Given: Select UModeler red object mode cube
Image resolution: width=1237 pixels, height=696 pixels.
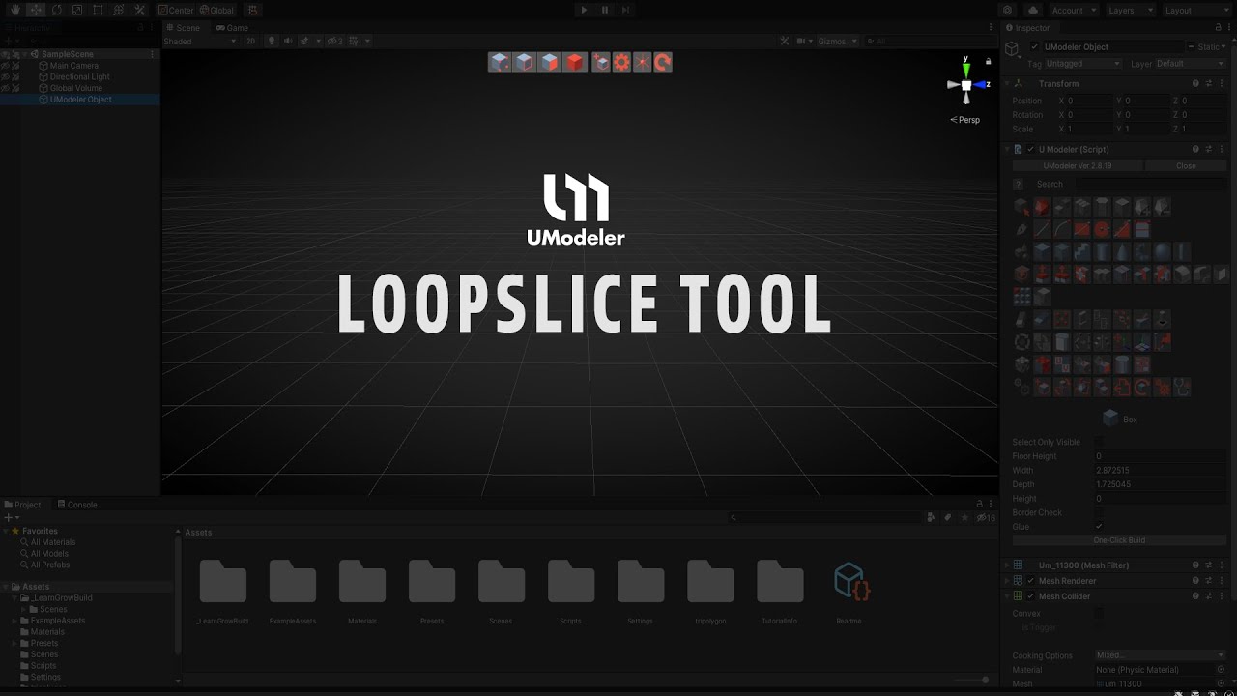Looking at the screenshot, I should pyautogui.click(x=575, y=62).
